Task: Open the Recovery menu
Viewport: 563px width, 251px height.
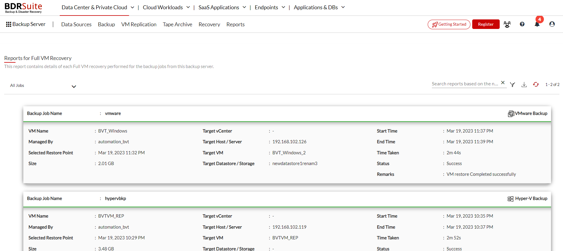Action: pyautogui.click(x=209, y=24)
